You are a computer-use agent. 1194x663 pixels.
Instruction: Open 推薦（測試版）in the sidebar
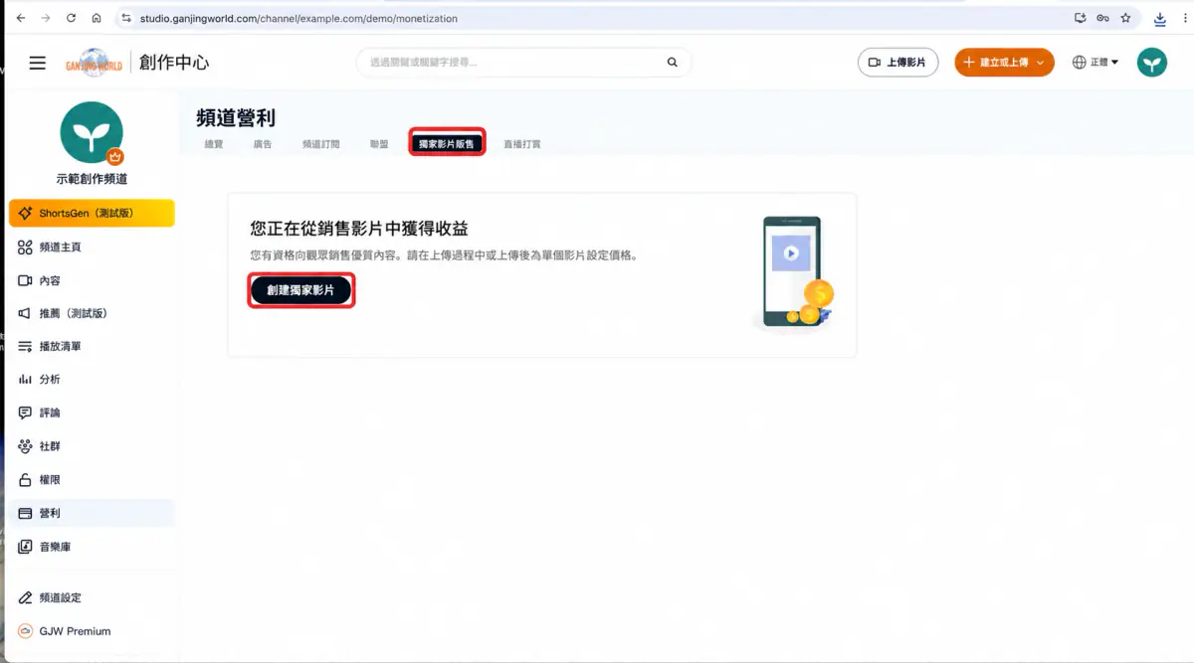(92, 313)
